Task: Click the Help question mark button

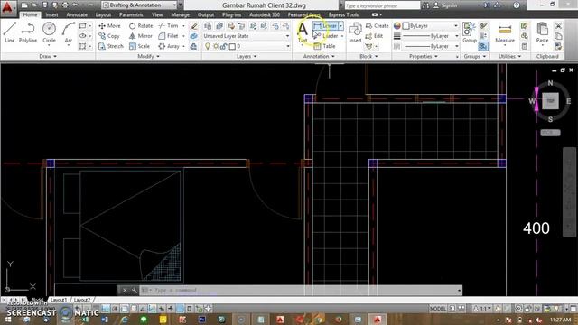Action: 517,5
